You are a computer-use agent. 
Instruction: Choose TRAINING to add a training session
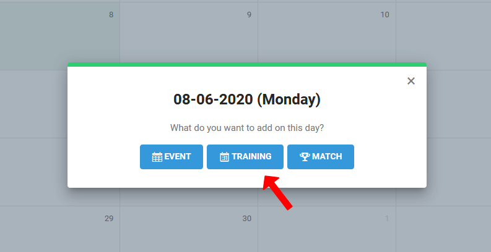pyautogui.click(x=245, y=157)
